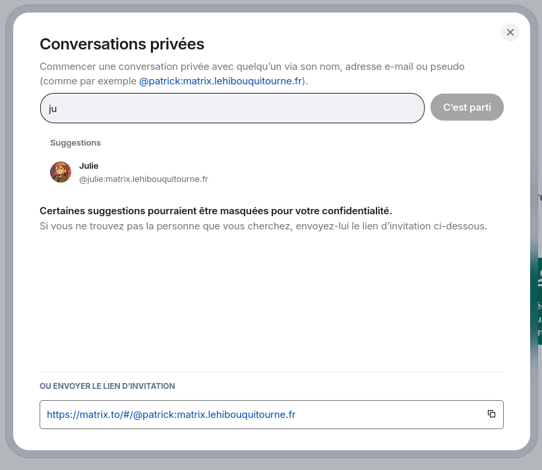Click the "OU ENVOYER LE LIEN D'INVITATION" label
The width and height of the screenshot is (542, 470).
pos(107,386)
